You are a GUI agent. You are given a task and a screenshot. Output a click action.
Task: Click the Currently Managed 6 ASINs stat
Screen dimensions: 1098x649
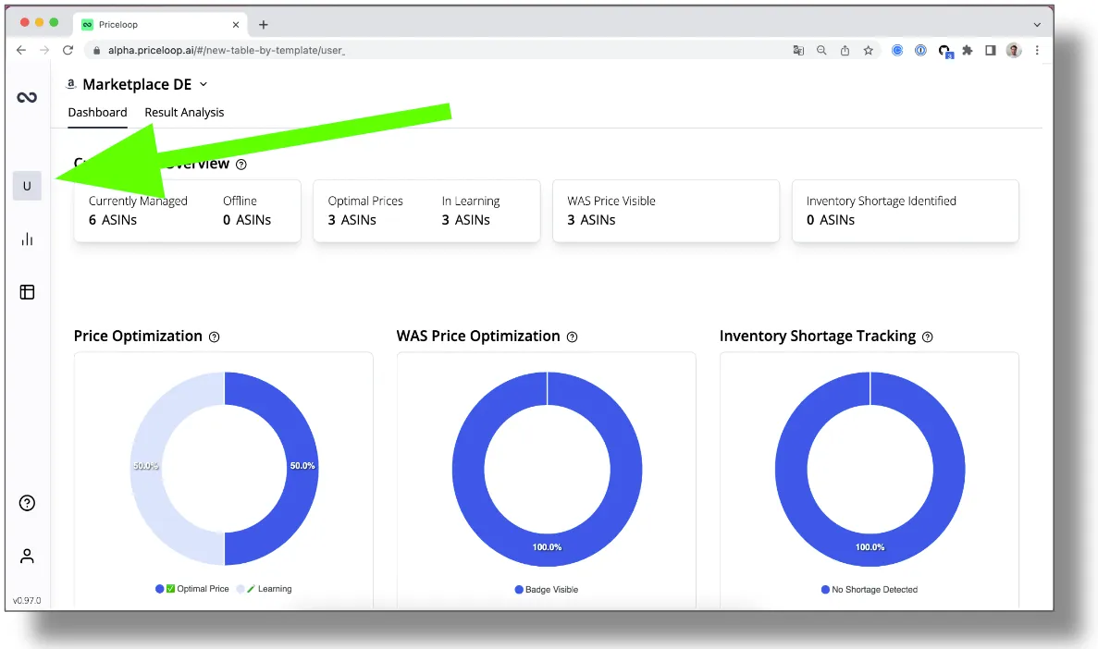pos(138,211)
